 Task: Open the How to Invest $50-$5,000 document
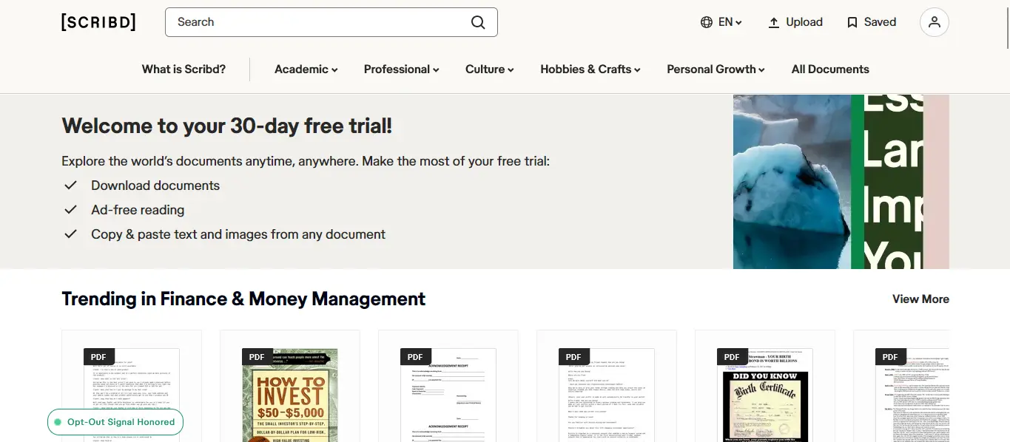(290, 395)
